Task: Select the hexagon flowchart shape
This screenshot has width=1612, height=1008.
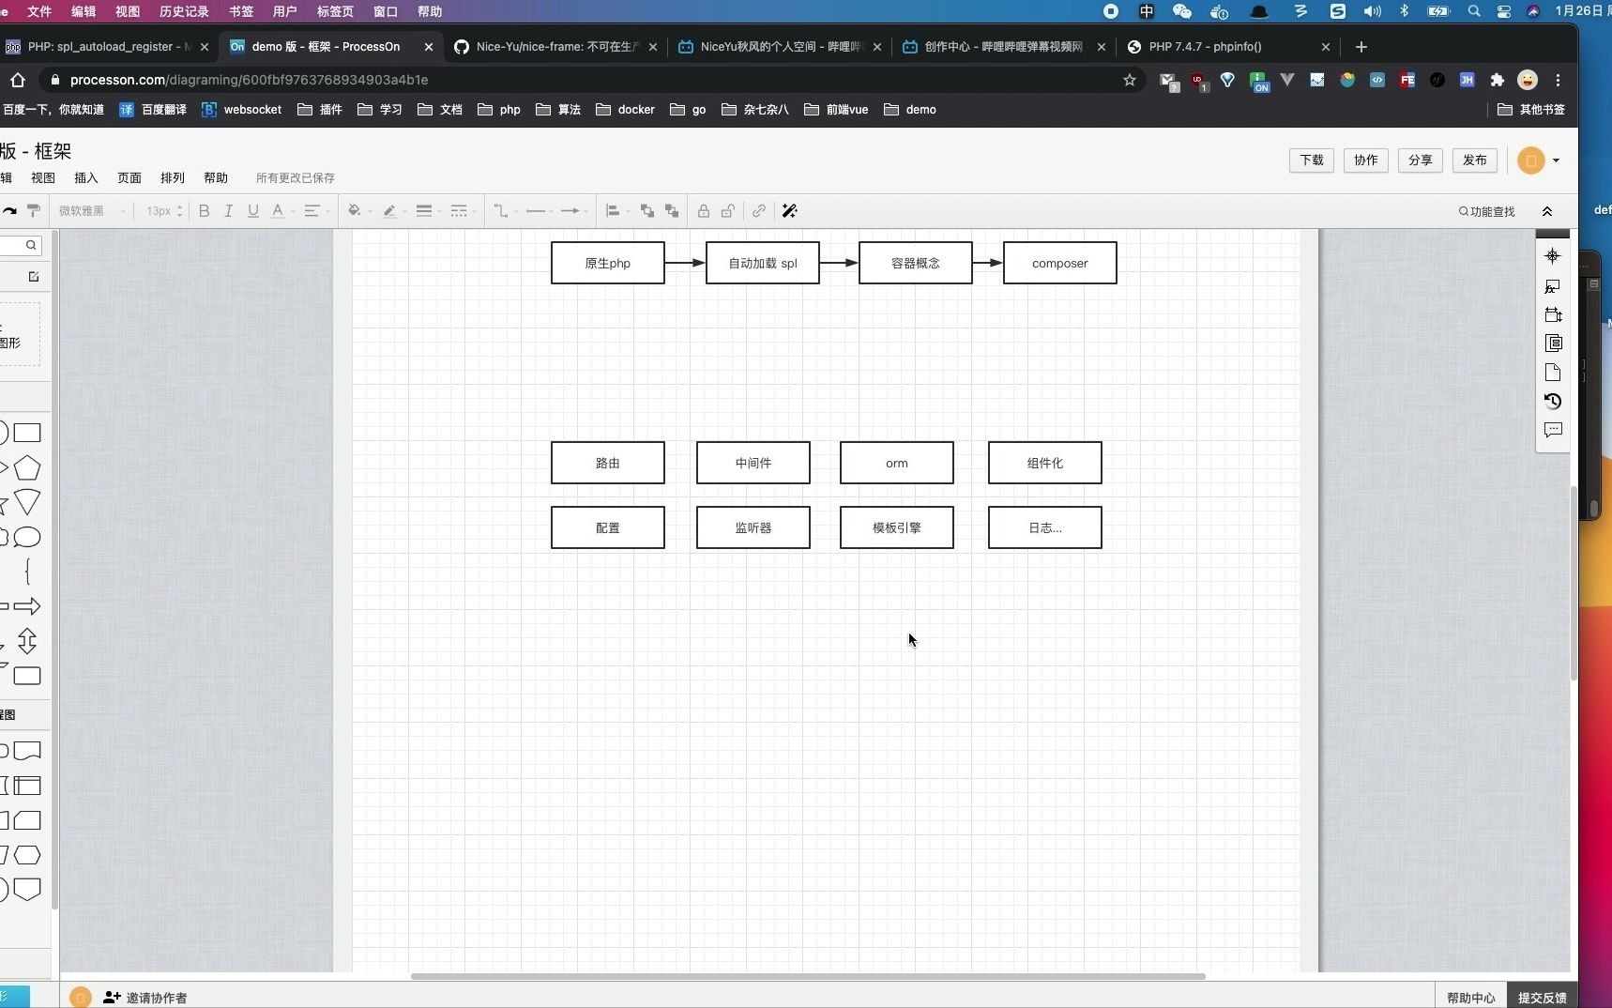Action: pyautogui.click(x=27, y=855)
